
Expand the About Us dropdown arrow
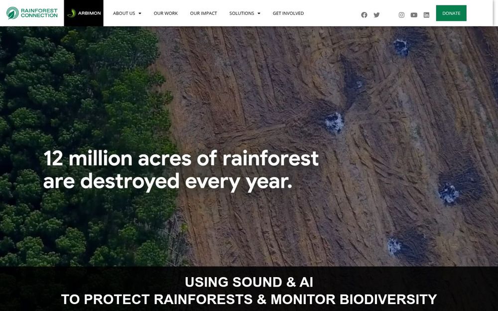pos(140,13)
